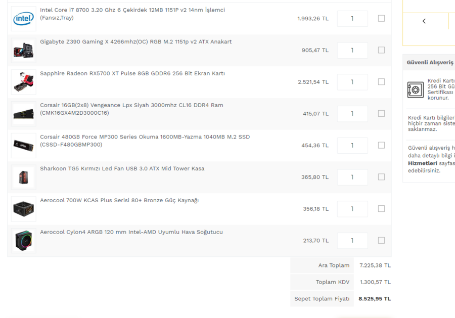Click the Aerocool Cylon4 cooler thumbnail

point(23,241)
